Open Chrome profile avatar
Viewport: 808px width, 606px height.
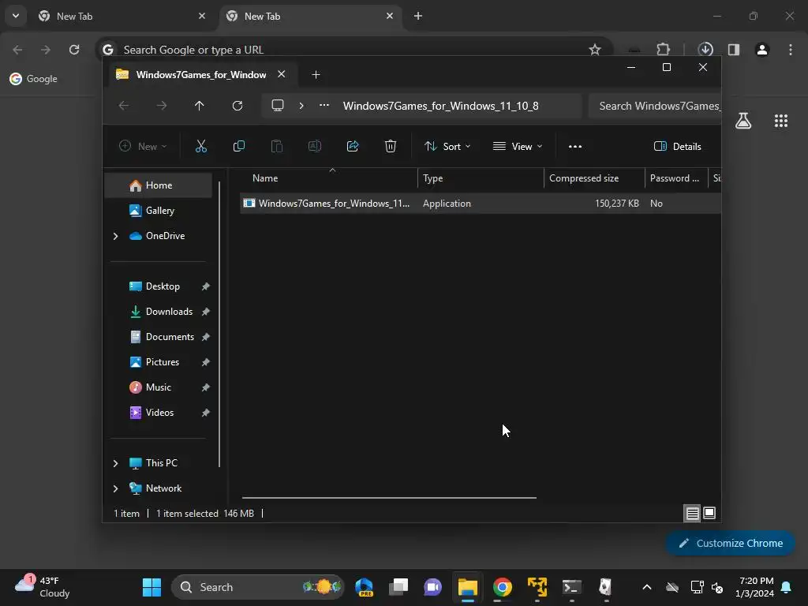point(762,50)
